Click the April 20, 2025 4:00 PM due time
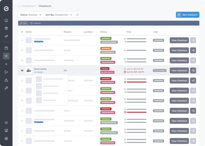The height and width of the screenshot is (146, 205). 135,72
